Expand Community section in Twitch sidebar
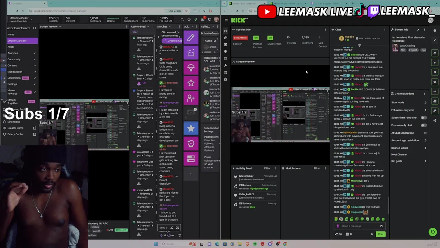Image resolution: width=440 pixels, height=248 pixels. (34, 59)
